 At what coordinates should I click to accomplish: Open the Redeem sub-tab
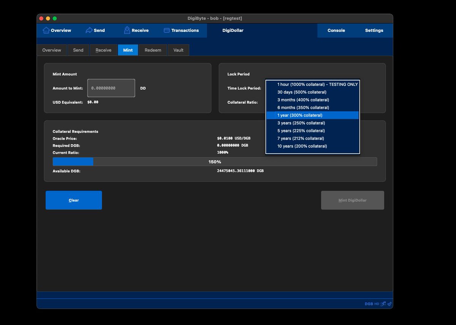(x=153, y=50)
